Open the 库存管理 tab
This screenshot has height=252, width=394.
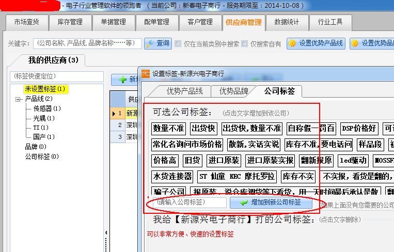pos(70,22)
